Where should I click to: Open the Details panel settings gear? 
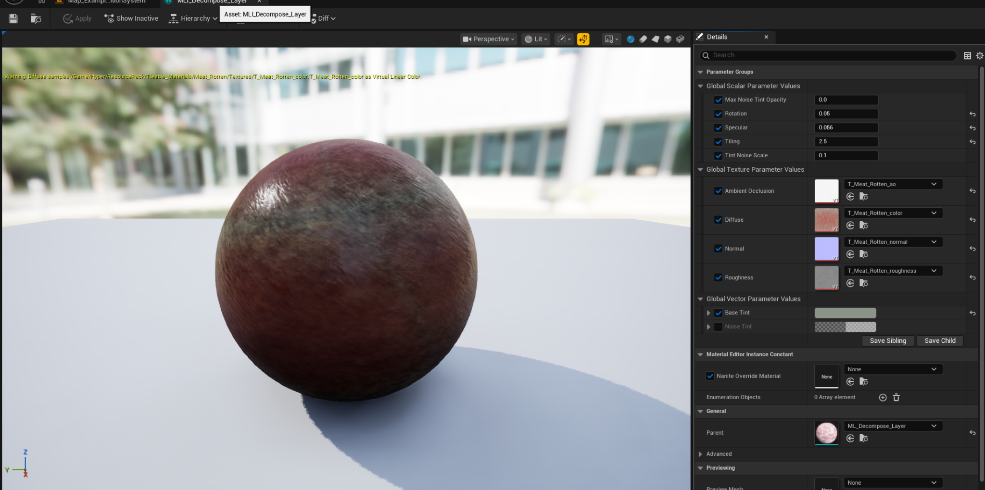click(x=980, y=55)
